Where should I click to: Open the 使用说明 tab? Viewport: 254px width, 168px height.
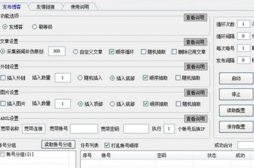[x=80, y=7]
